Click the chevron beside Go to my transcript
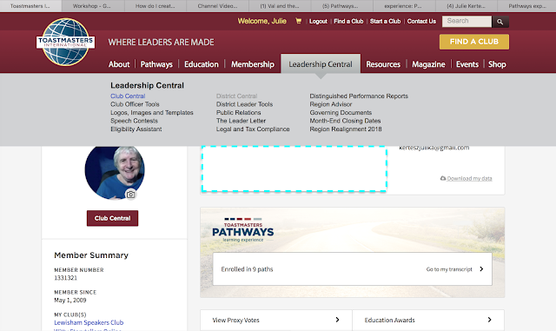 point(481,269)
